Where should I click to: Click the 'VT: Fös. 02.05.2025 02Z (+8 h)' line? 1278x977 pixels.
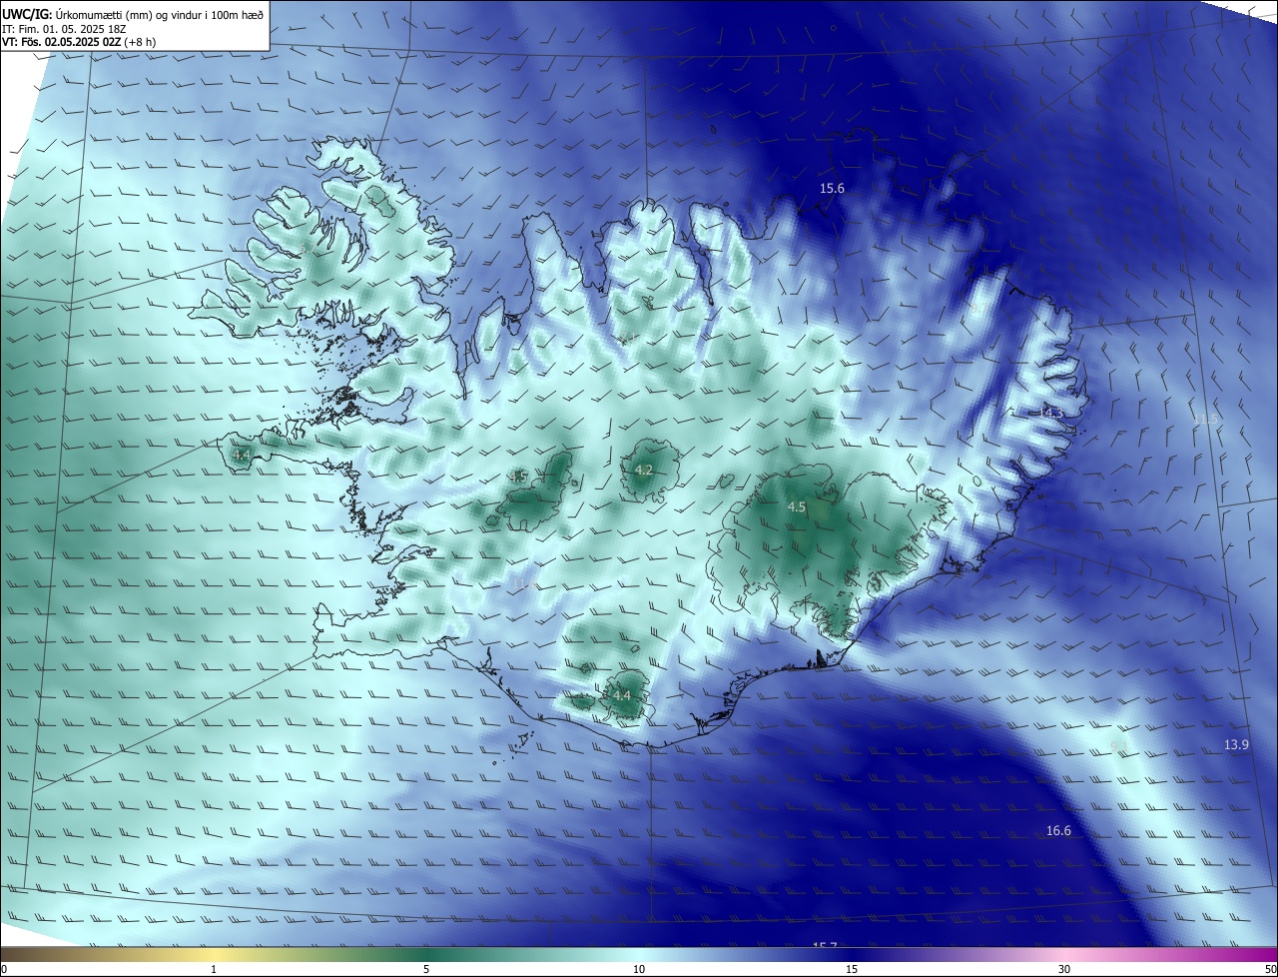tap(80, 42)
